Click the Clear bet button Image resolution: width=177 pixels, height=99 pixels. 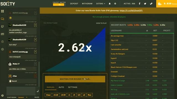48,95
